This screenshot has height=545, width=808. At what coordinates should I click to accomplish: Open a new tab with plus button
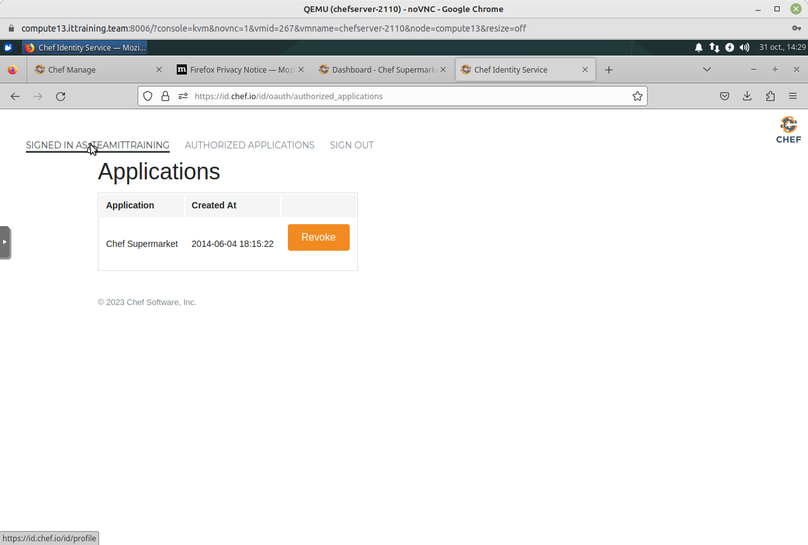pyautogui.click(x=609, y=69)
